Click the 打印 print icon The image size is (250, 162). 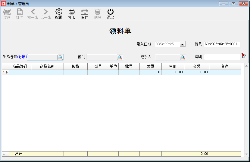[72, 12]
